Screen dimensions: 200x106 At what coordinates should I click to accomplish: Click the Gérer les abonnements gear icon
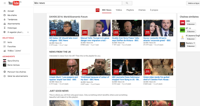point(5,76)
